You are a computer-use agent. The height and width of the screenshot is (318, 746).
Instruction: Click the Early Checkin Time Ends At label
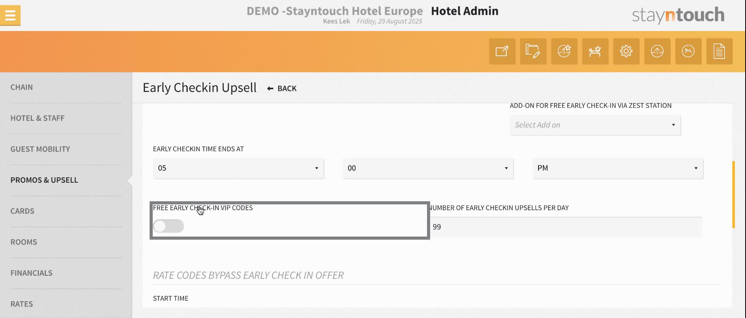198,149
